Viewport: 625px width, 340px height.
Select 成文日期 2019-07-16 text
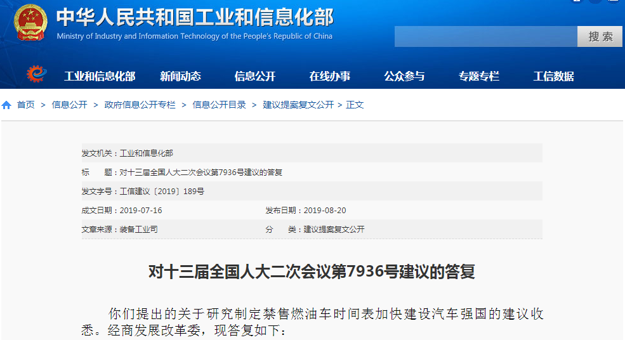pos(122,211)
